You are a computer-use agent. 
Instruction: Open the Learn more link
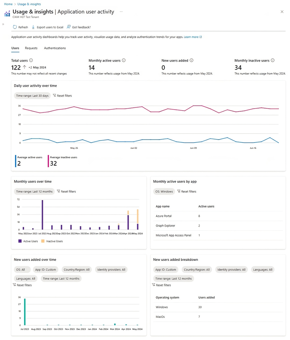click(191, 37)
